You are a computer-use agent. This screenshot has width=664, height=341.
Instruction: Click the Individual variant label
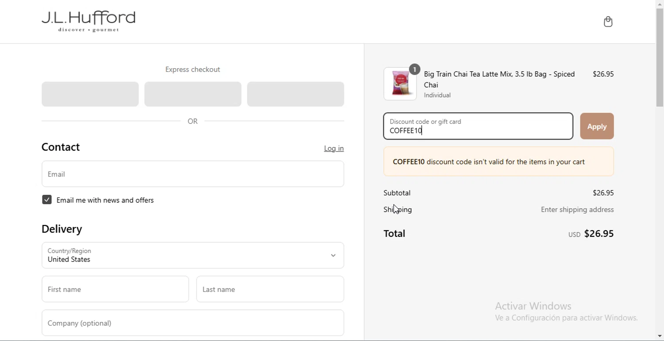(438, 96)
